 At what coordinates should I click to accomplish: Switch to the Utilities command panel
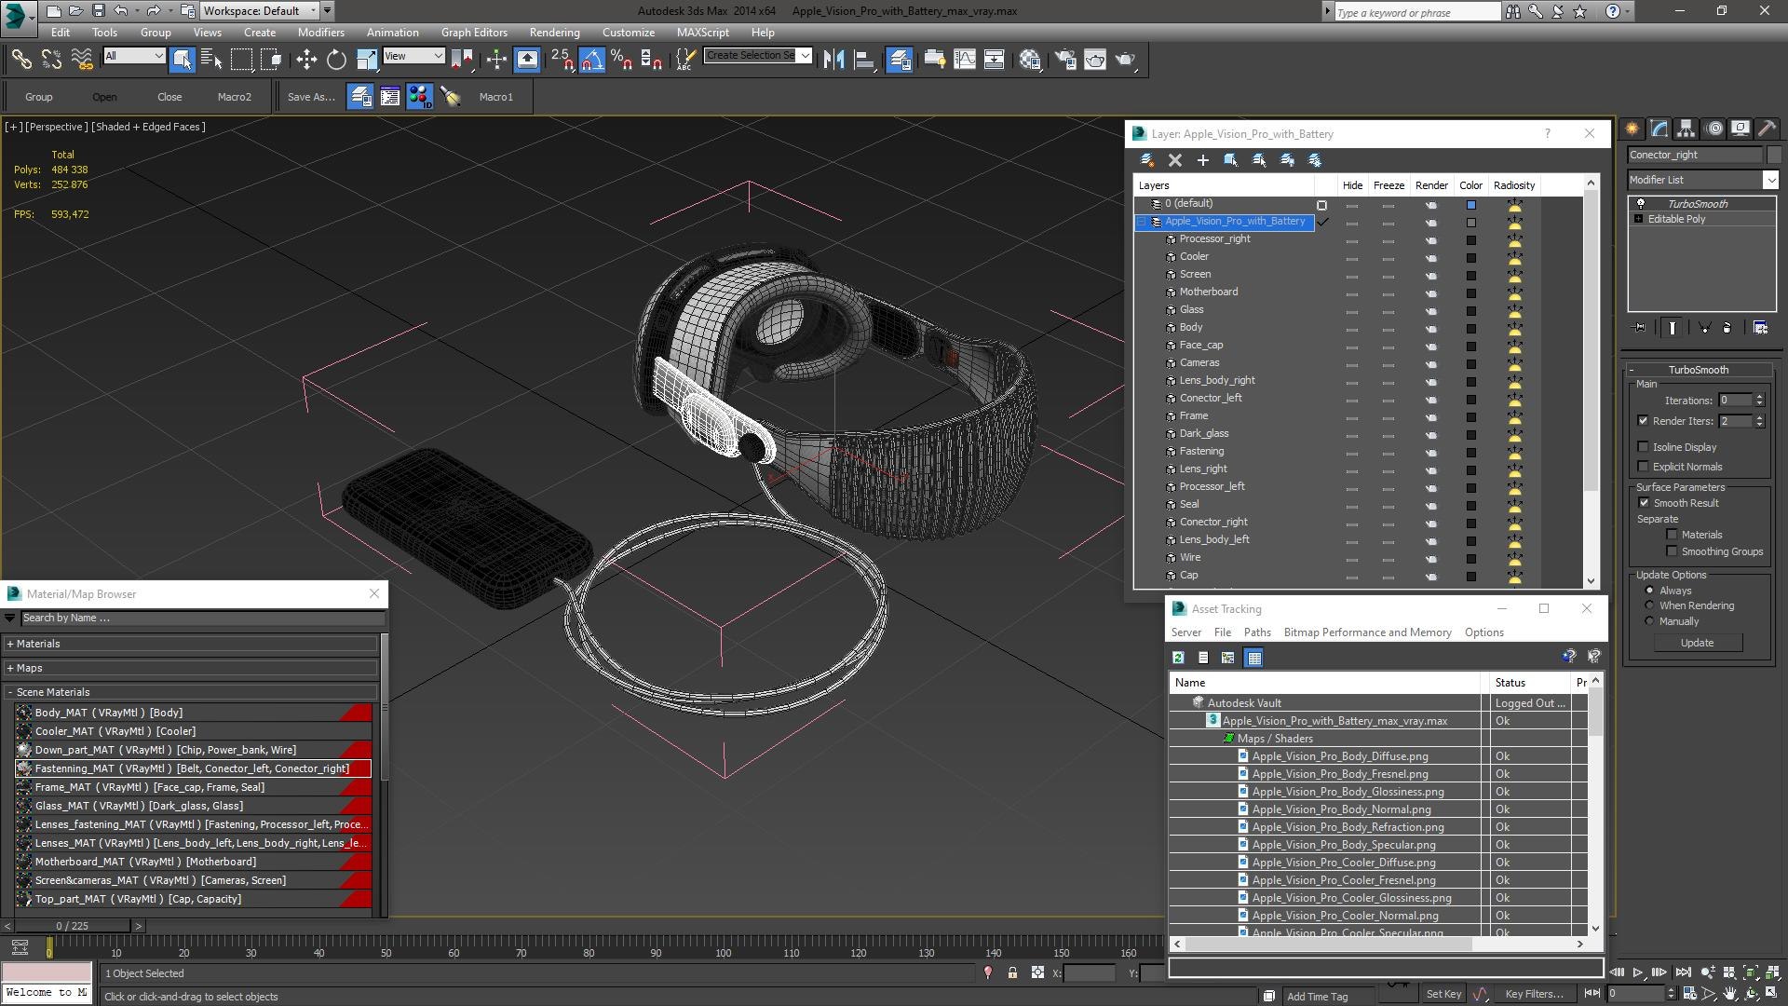tap(1767, 129)
